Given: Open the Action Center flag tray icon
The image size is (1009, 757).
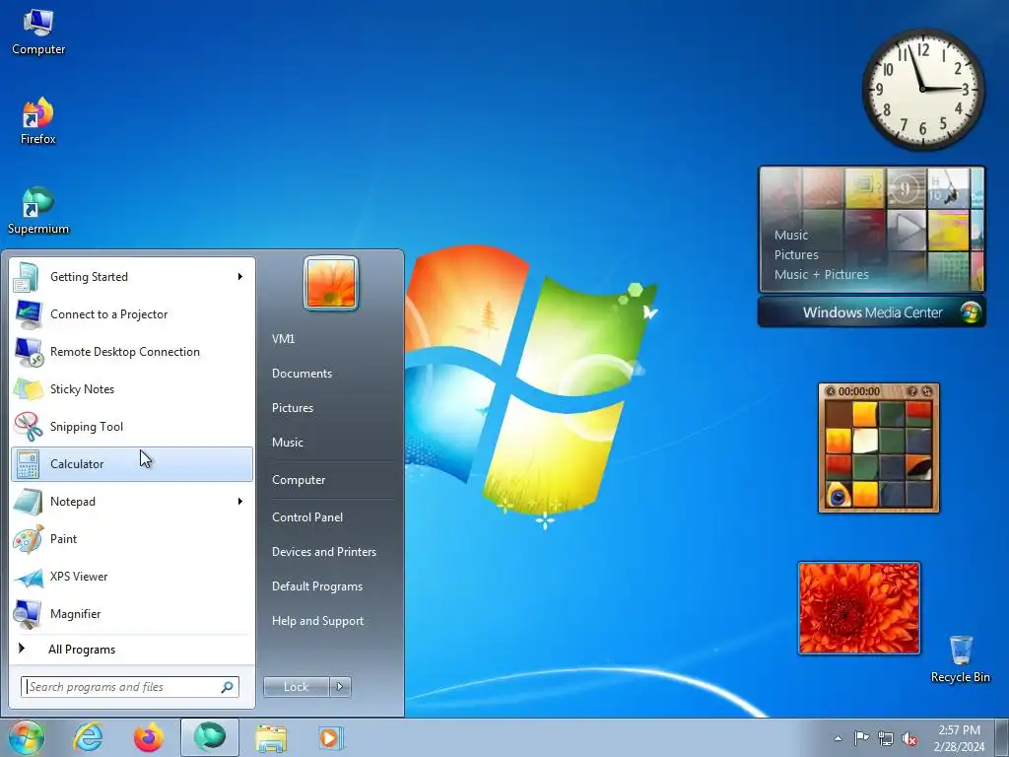Looking at the screenshot, I should [x=861, y=737].
